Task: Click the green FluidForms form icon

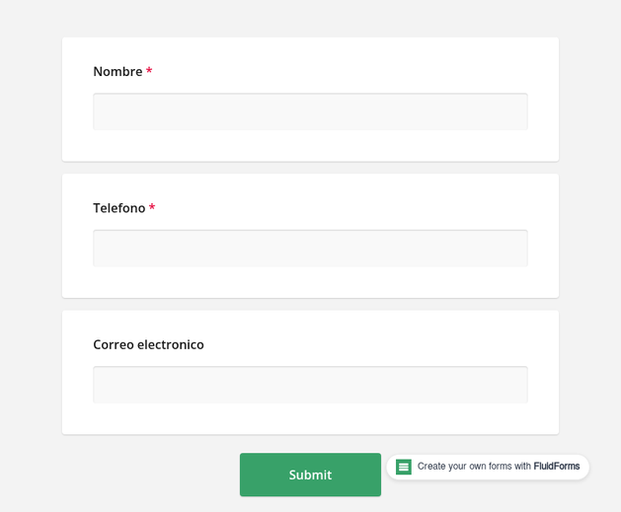Action: [x=404, y=467]
